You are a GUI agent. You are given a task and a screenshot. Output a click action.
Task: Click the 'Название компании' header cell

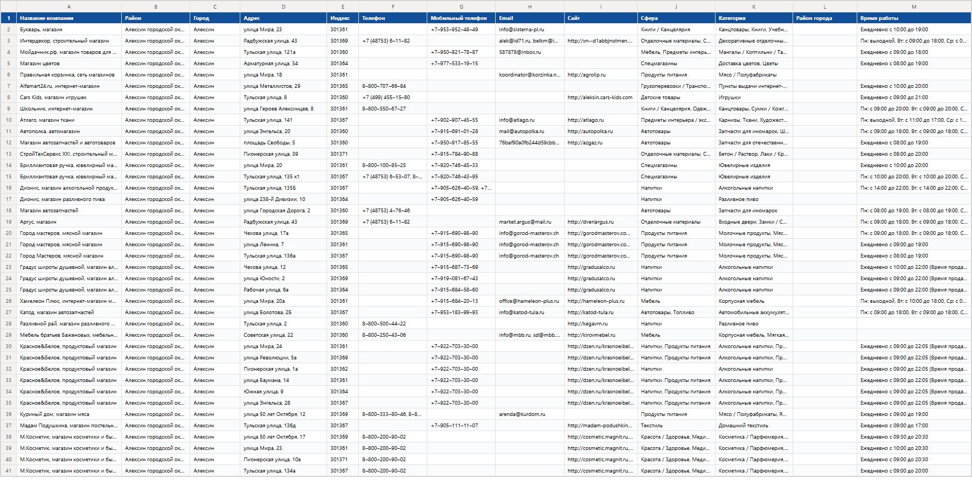pyautogui.click(x=69, y=18)
